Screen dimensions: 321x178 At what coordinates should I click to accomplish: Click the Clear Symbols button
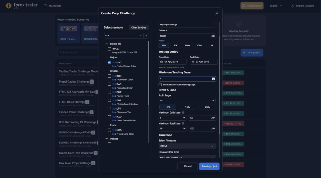coord(139,28)
